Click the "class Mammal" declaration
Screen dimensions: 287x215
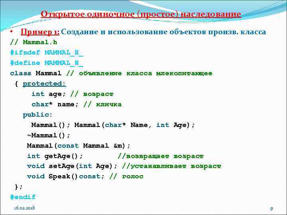pyautogui.click(x=36, y=73)
